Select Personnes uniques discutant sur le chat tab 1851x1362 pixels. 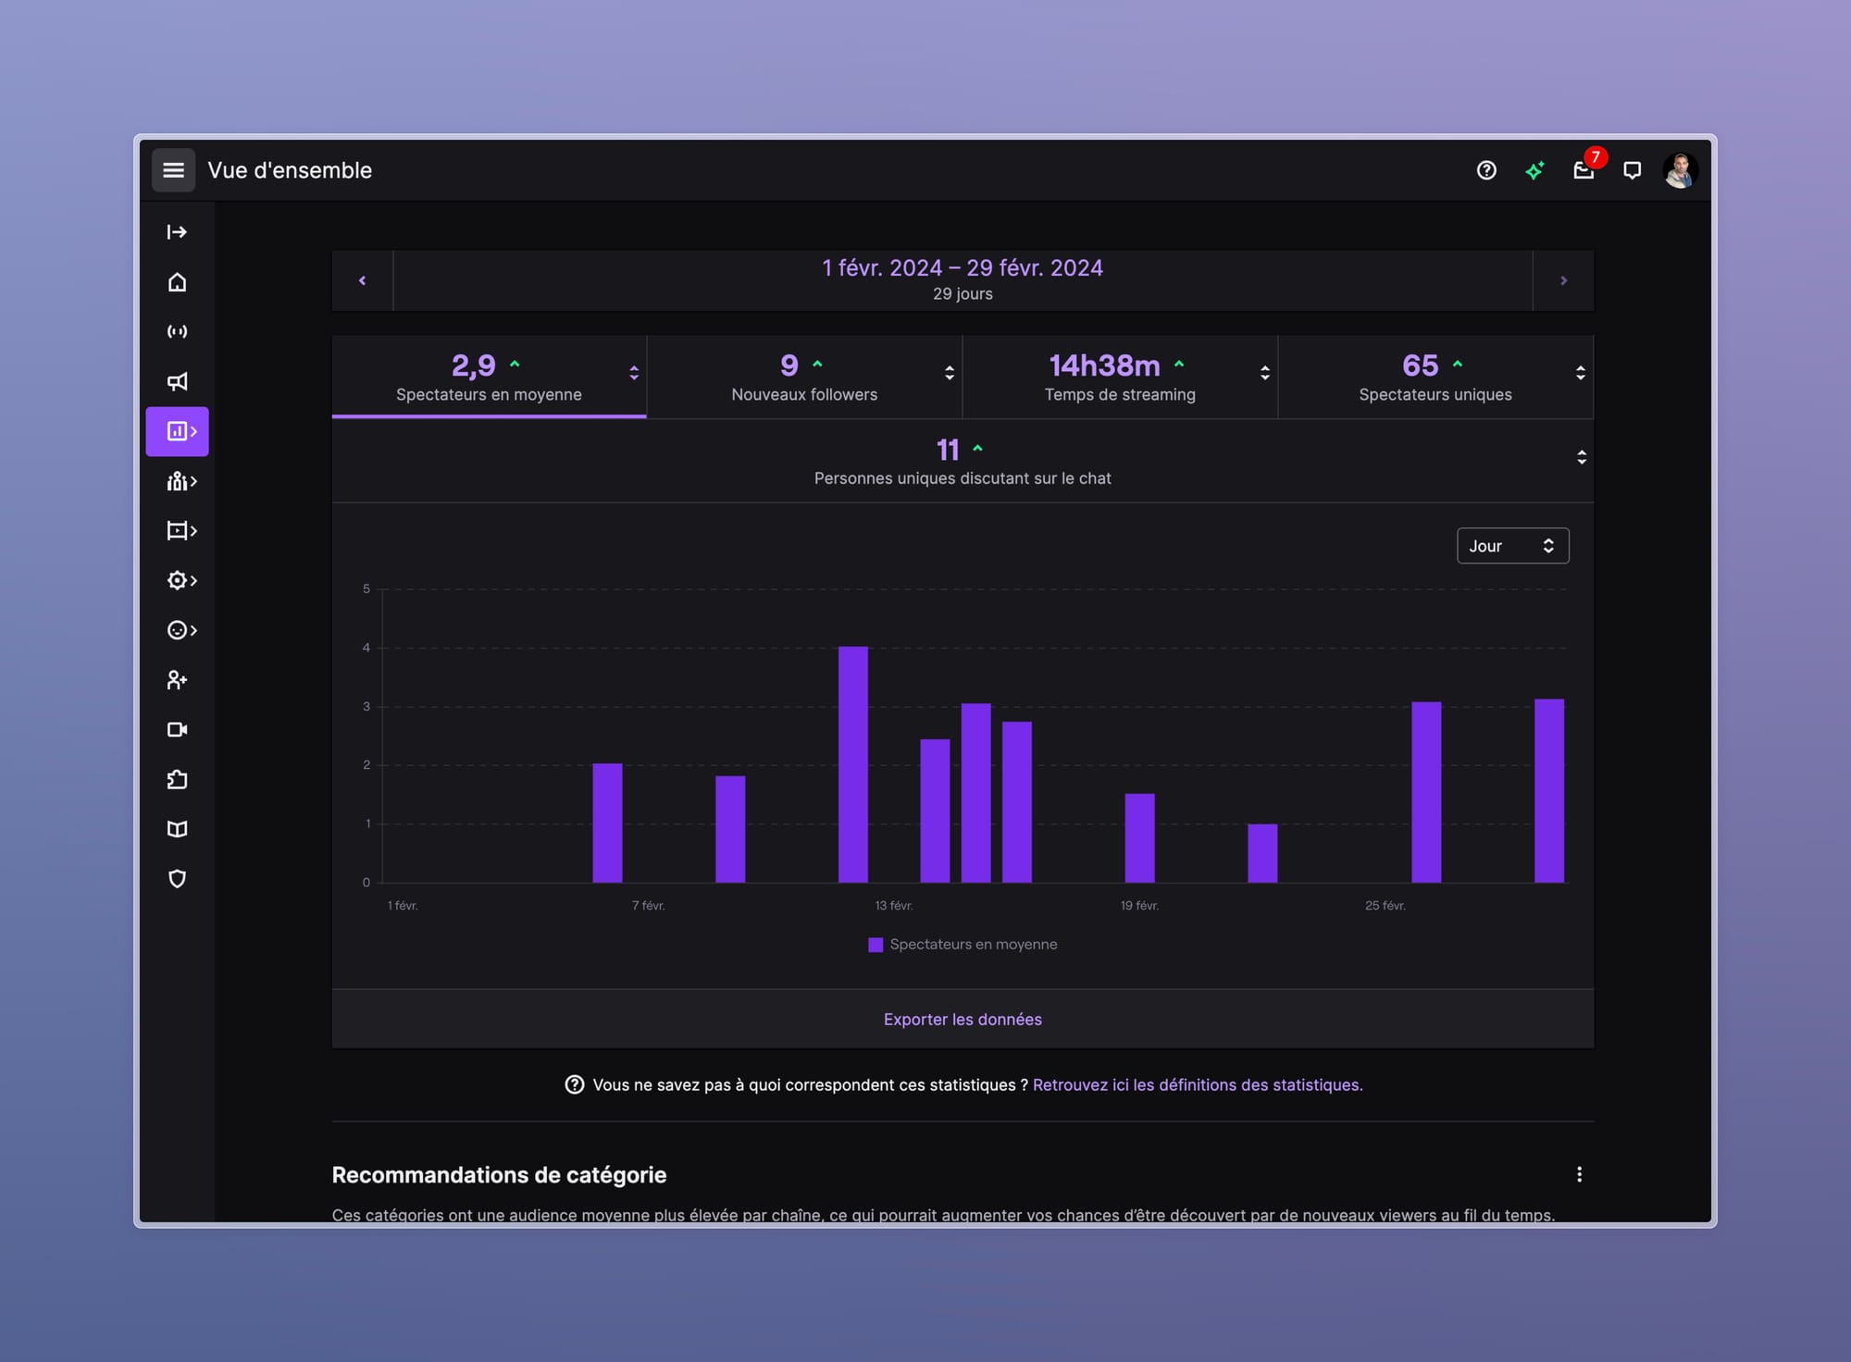point(963,462)
